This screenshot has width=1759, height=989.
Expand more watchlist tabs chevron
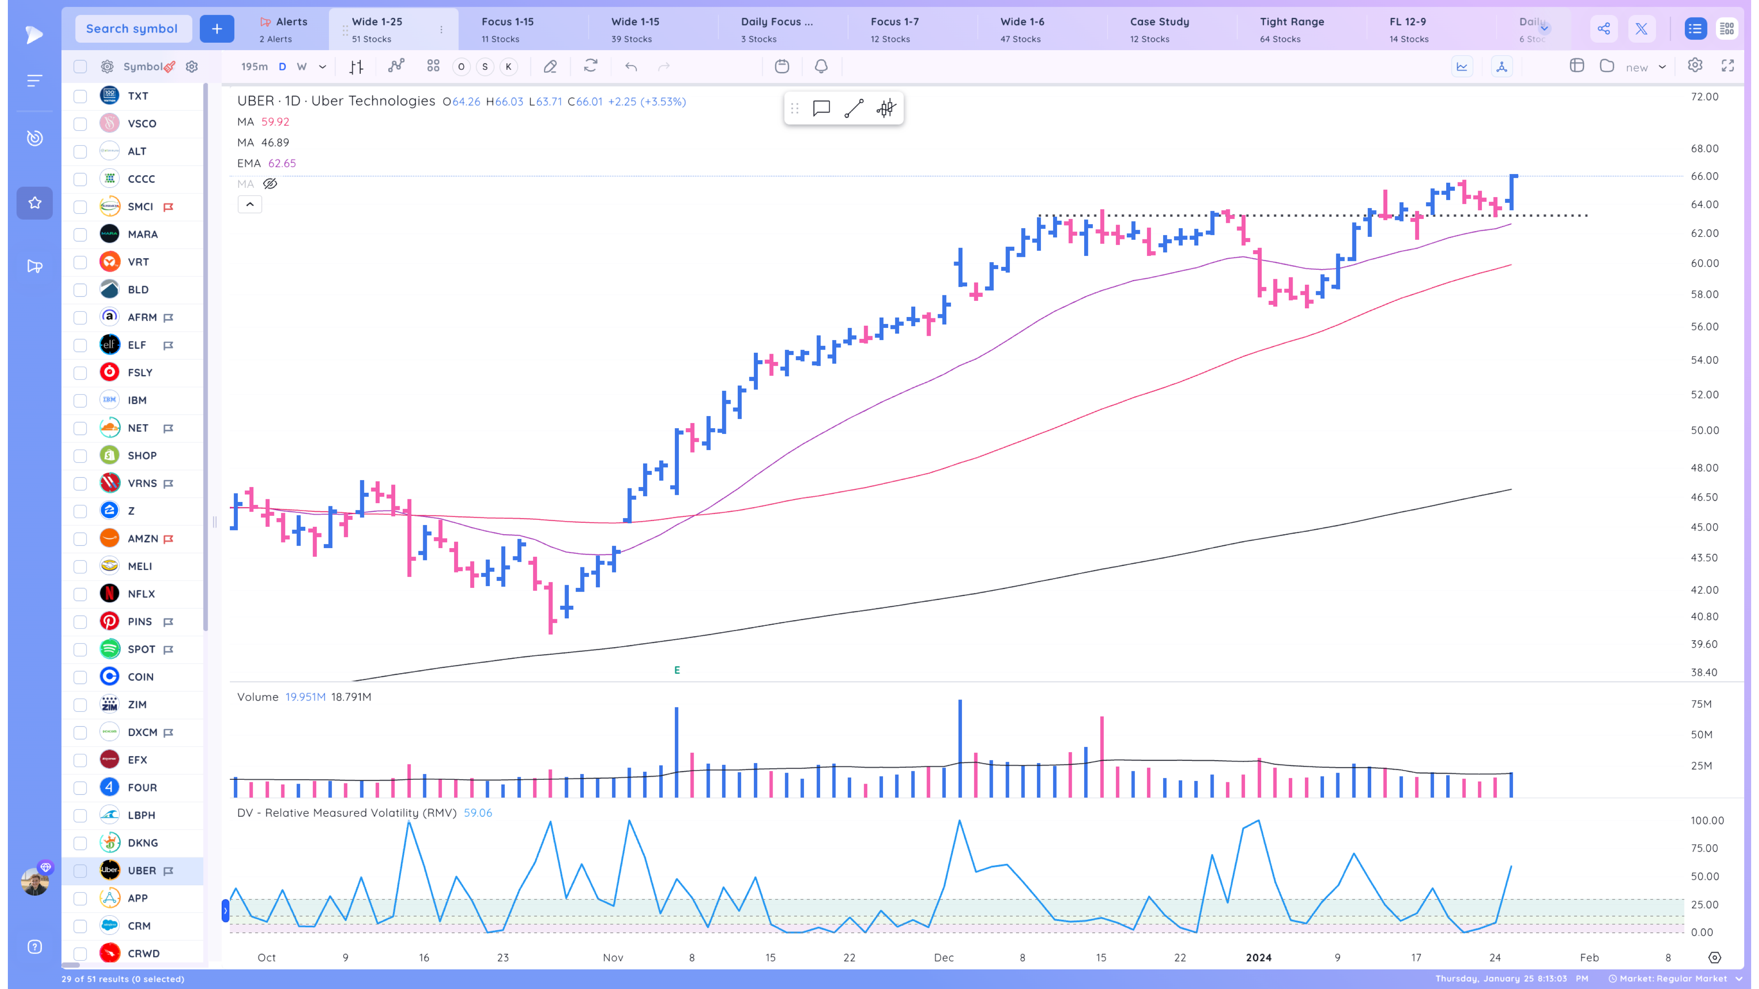pyautogui.click(x=1544, y=29)
